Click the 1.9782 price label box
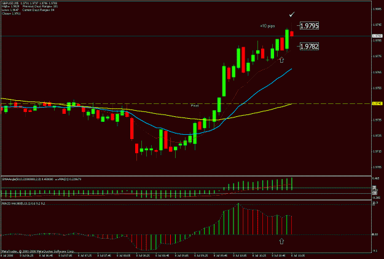 pos(309,46)
